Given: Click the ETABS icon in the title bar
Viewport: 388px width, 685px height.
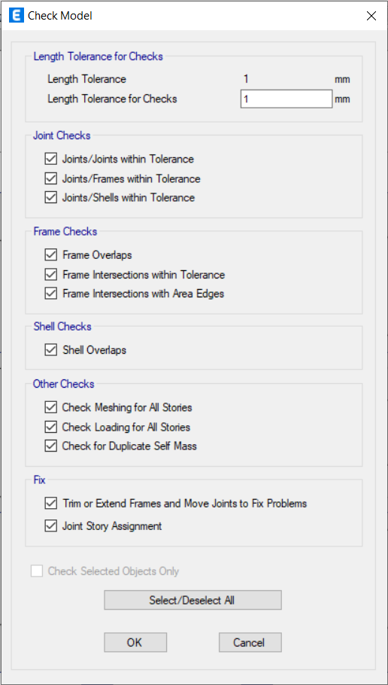Looking at the screenshot, I should pyautogui.click(x=16, y=16).
